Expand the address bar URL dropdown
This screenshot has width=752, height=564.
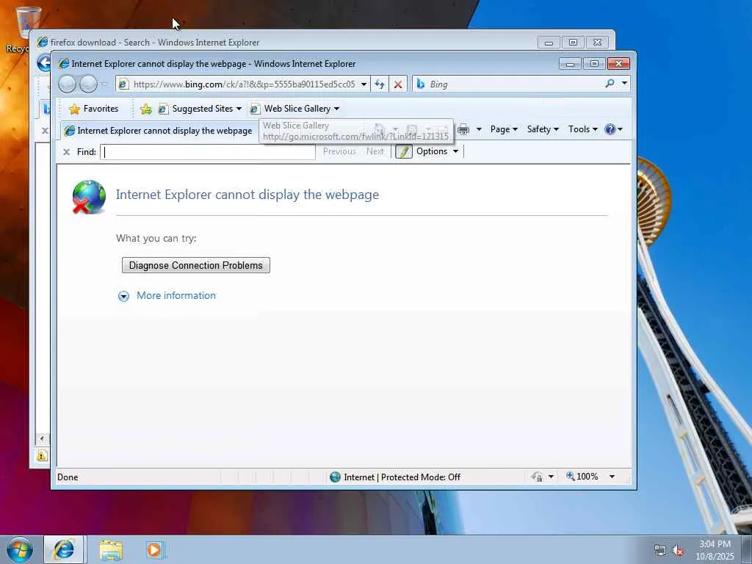point(364,84)
